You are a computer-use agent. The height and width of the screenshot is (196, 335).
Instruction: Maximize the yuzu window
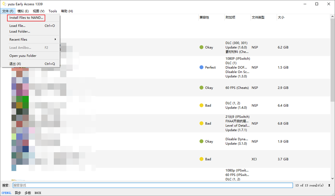317,4
